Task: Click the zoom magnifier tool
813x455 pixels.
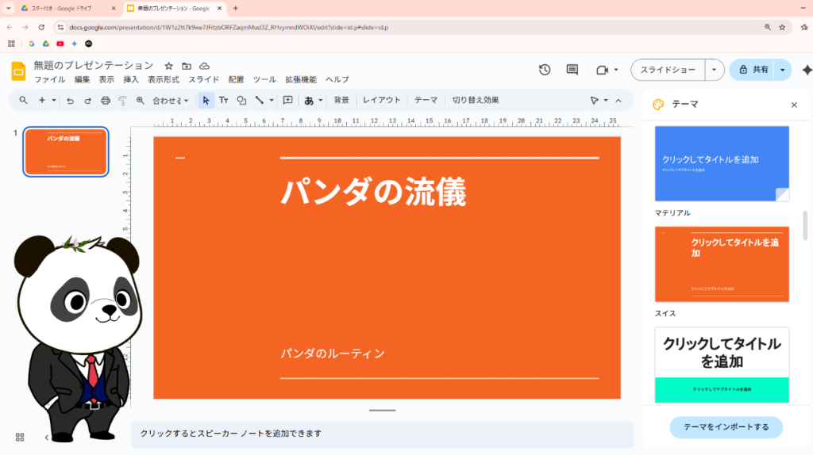Action: 140,101
